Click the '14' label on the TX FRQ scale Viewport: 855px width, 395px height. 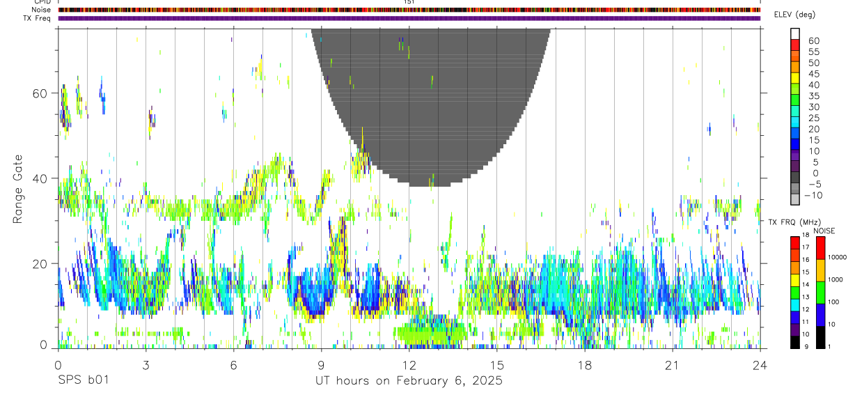click(x=806, y=285)
